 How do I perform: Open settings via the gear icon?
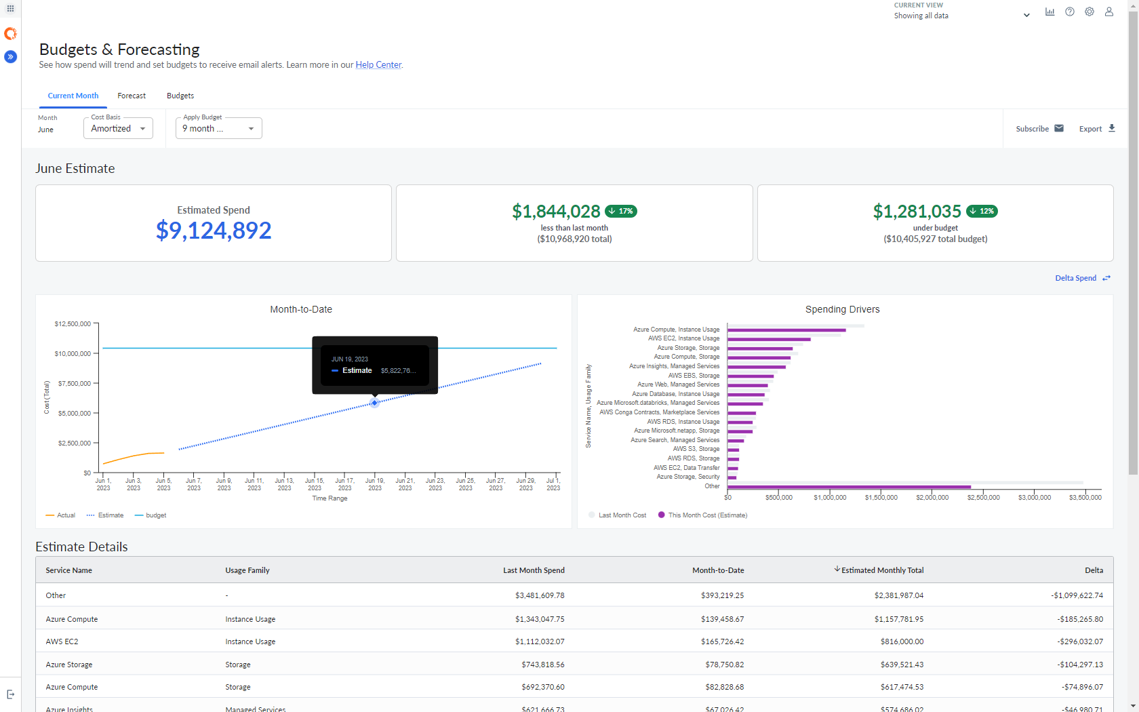pyautogui.click(x=1089, y=11)
